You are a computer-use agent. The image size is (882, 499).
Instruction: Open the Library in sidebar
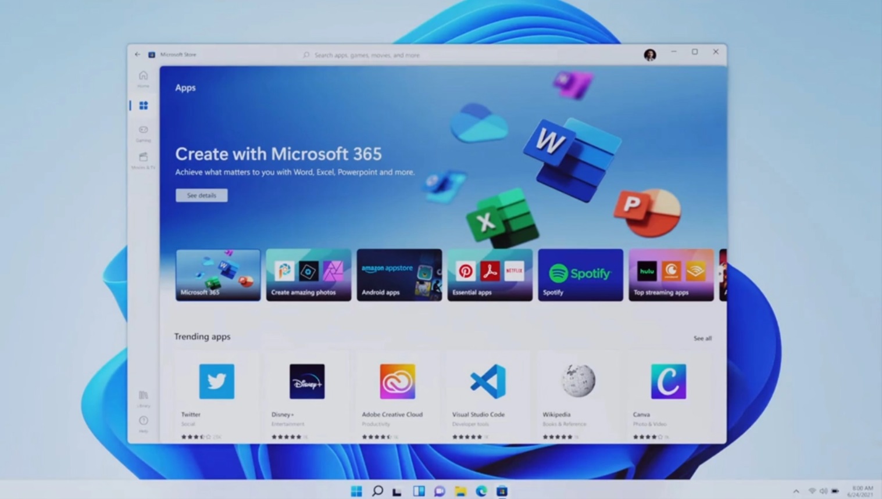click(x=143, y=398)
